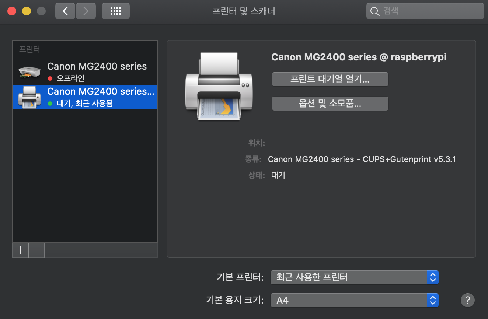The width and height of the screenshot is (488, 319).
Task: Click the 기본 용지 크기: label
Action: click(235, 300)
